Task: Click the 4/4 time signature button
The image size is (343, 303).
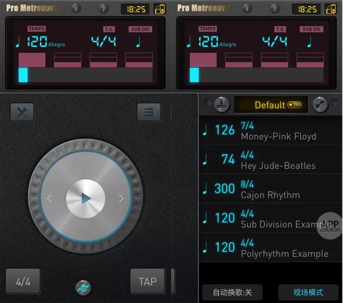Action: [x=23, y=282]
